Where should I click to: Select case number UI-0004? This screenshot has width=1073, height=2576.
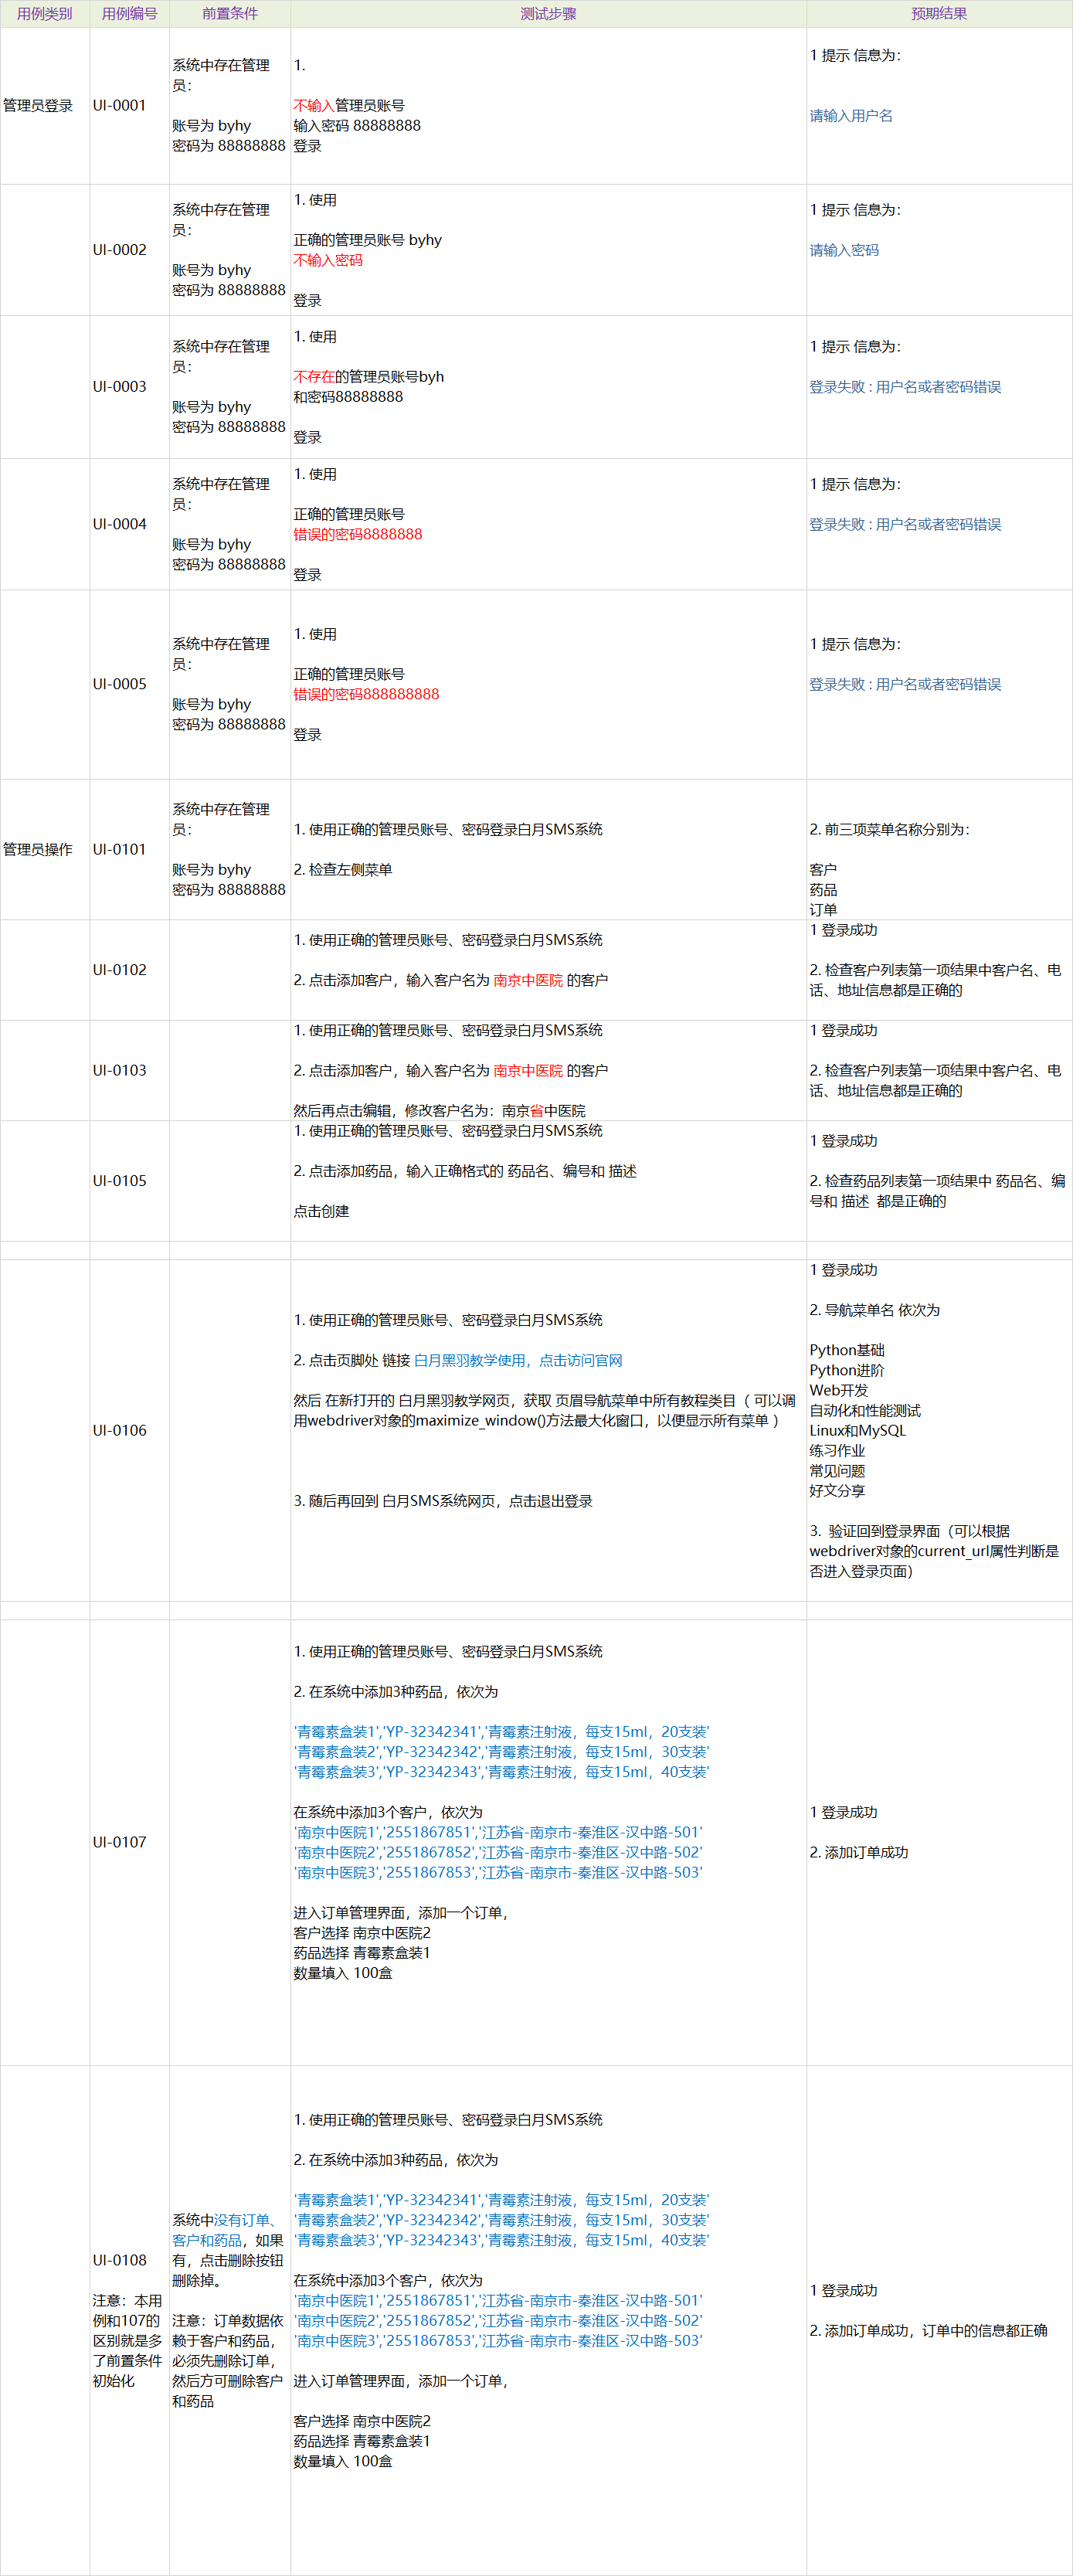[119, 524]
